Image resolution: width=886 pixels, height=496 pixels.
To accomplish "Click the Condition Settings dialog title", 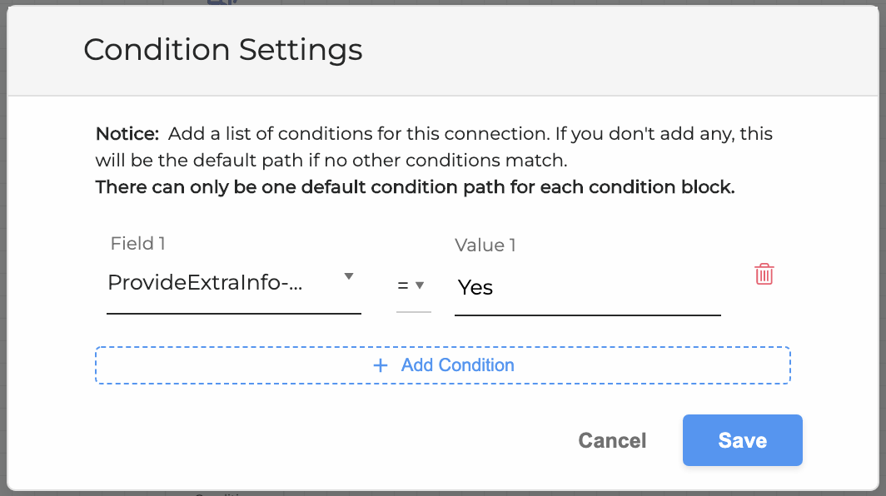I will (223, 50).
